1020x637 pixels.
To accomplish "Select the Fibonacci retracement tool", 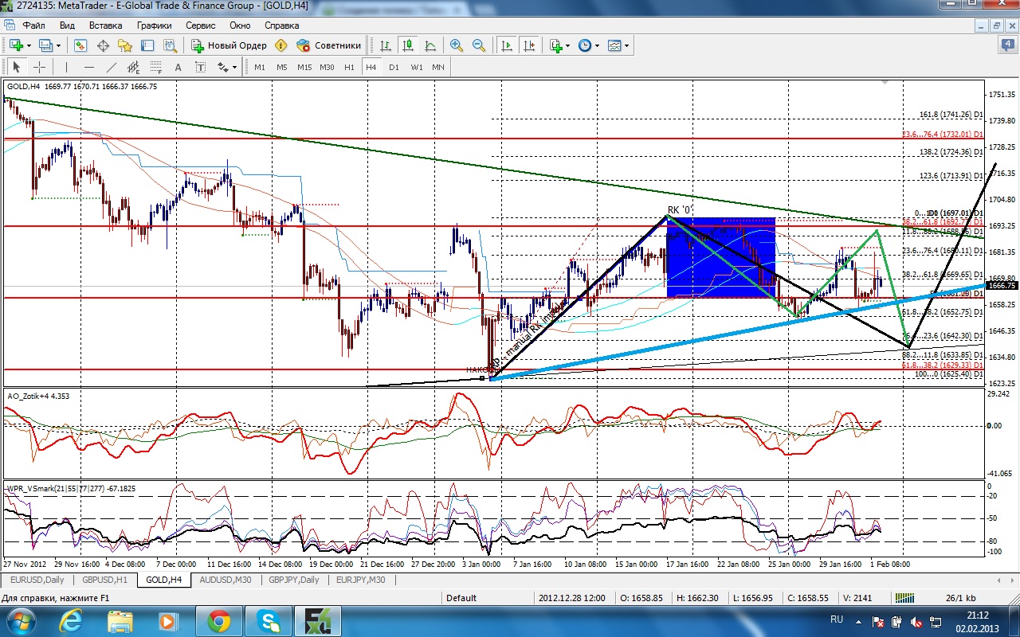I will point(155,68).
